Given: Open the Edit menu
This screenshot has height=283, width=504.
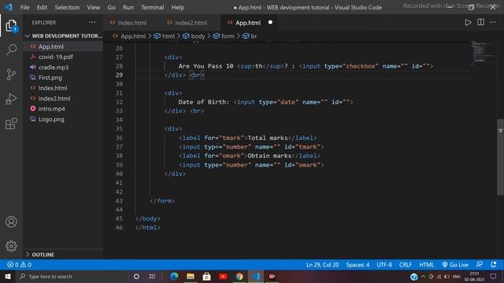Looking at the screenshot, I should point(42,7).
